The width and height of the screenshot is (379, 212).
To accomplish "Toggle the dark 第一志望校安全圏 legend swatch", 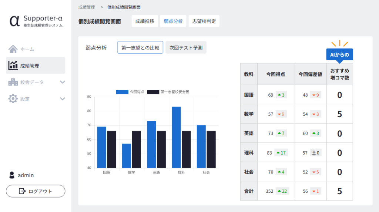I will pyautogui.click(x=153, y=92).
